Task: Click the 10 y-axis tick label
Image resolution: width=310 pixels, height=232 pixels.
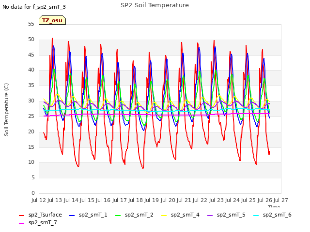Action: [31, 162]
